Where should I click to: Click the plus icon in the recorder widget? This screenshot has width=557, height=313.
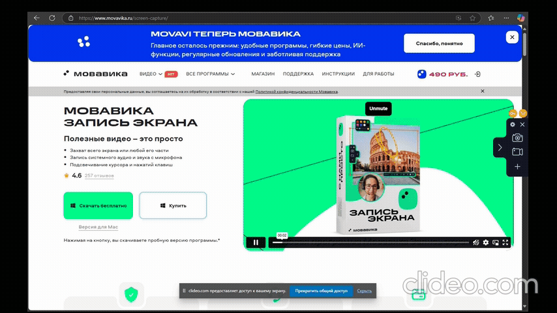(x=517, y=167)
